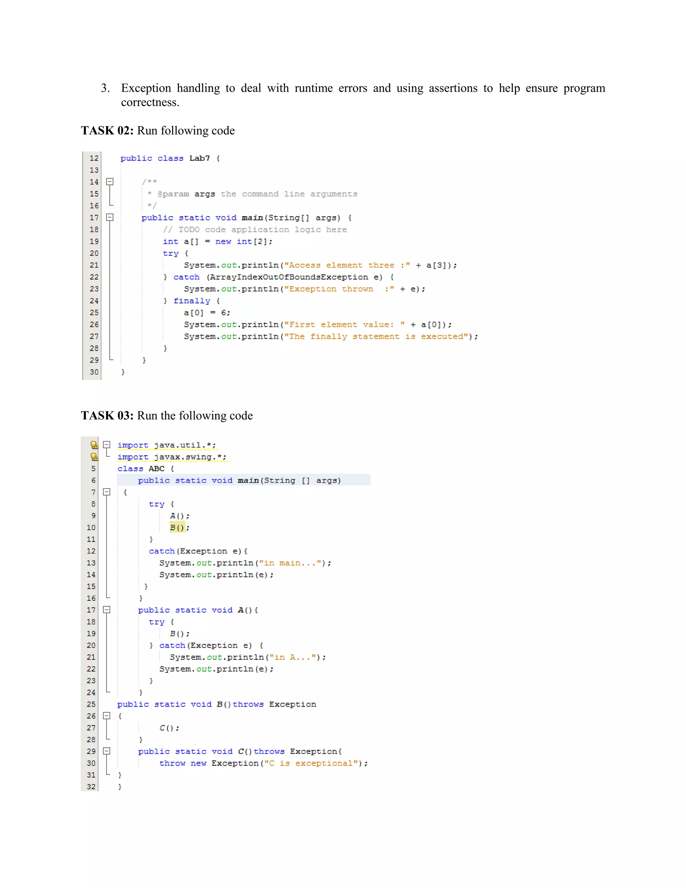This screenshot has height=888, width=686.
Task: Click the 'First element value' println line
Action: click(x=318, y=324)
